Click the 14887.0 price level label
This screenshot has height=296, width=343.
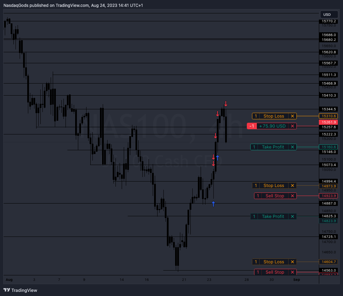(x=328, y=203)
